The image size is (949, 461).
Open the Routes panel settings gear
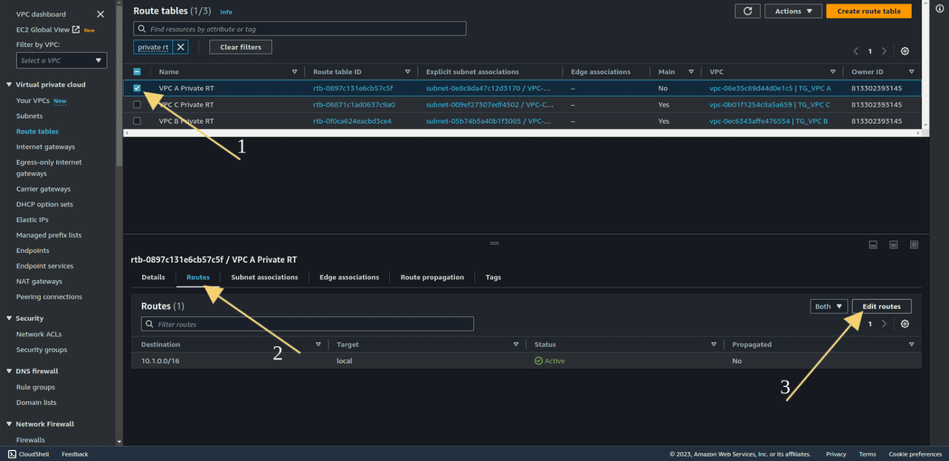point(905,323)
